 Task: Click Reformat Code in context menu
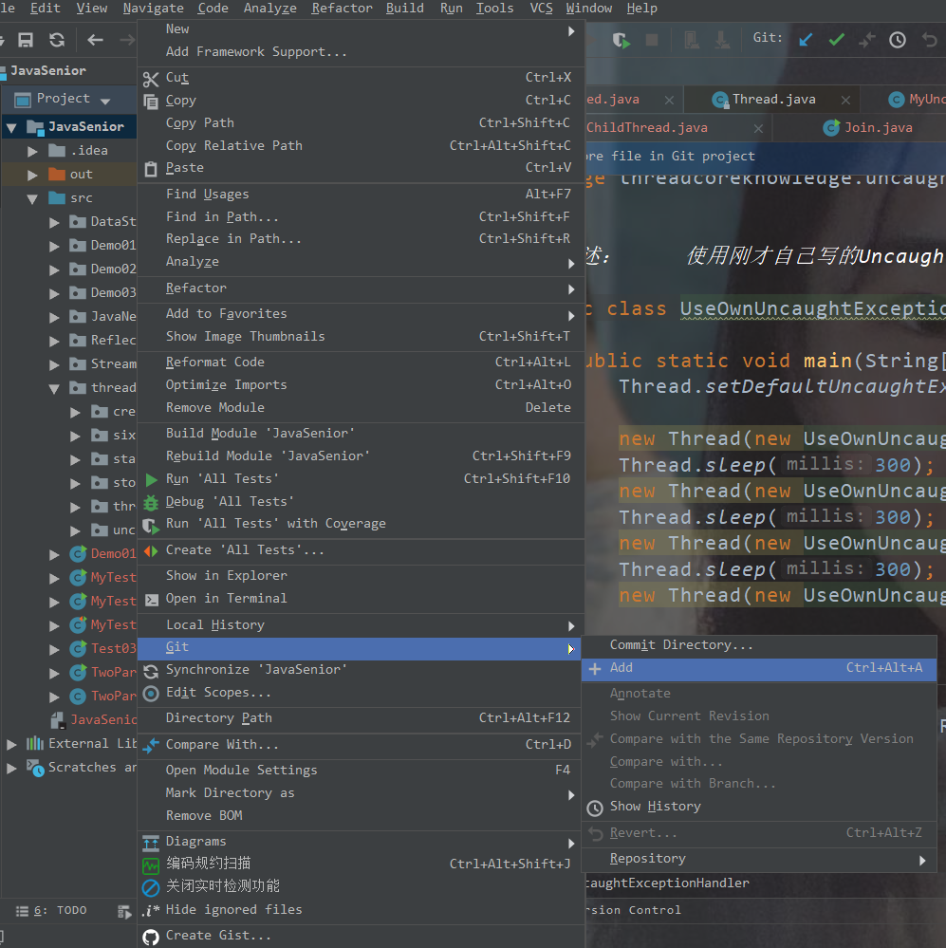[215, 362]
